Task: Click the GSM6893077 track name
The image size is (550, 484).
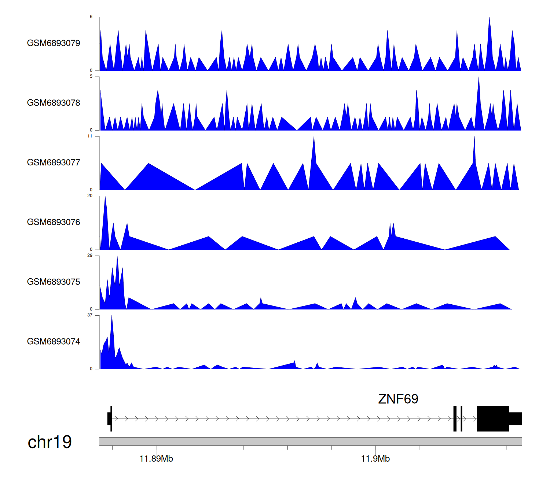Action: (x=54, y=163)
